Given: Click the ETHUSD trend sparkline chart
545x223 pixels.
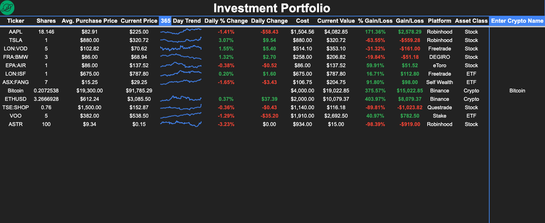Looking at the screenshot, I should click(180, 99).
